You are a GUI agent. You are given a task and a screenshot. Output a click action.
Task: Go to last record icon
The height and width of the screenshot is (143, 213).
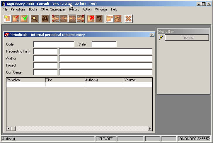[x=80, y=19]
